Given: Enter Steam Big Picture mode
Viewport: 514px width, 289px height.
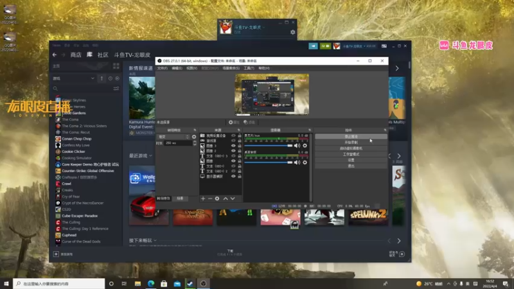Looking at the screenshot, I should point(384,46).
